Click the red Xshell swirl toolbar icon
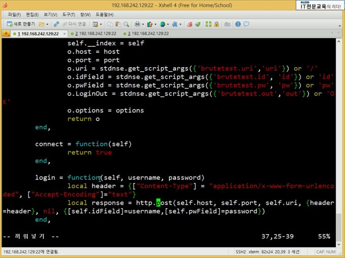This screenshot has height=258, width=345. point(190,24)
